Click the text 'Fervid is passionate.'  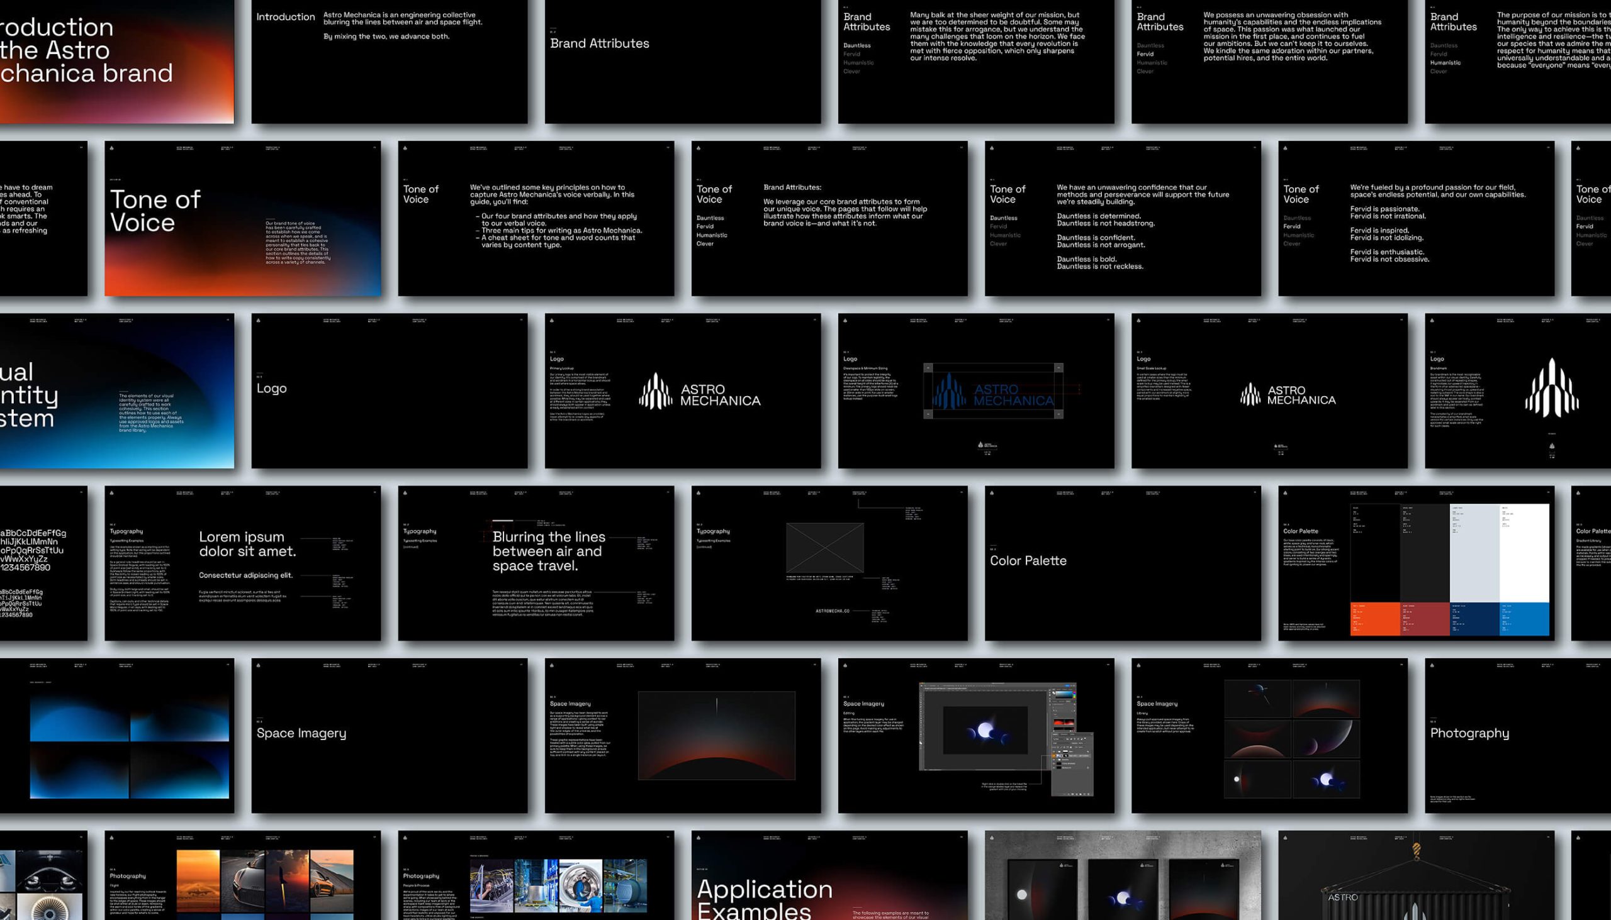pos(1384,209)
